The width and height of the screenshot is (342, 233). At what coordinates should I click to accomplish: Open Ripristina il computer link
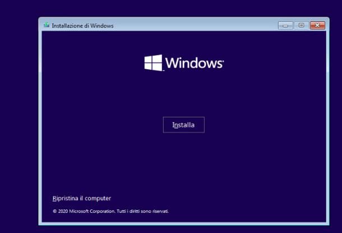click(x=82, y=198)
